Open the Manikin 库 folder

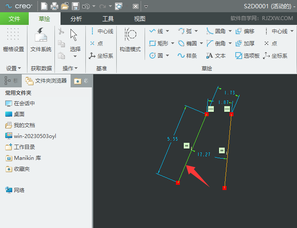(23, 158)
